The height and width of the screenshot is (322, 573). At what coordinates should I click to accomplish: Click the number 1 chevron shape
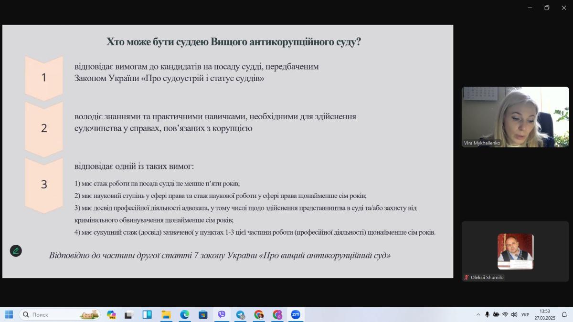pos(44,78)
